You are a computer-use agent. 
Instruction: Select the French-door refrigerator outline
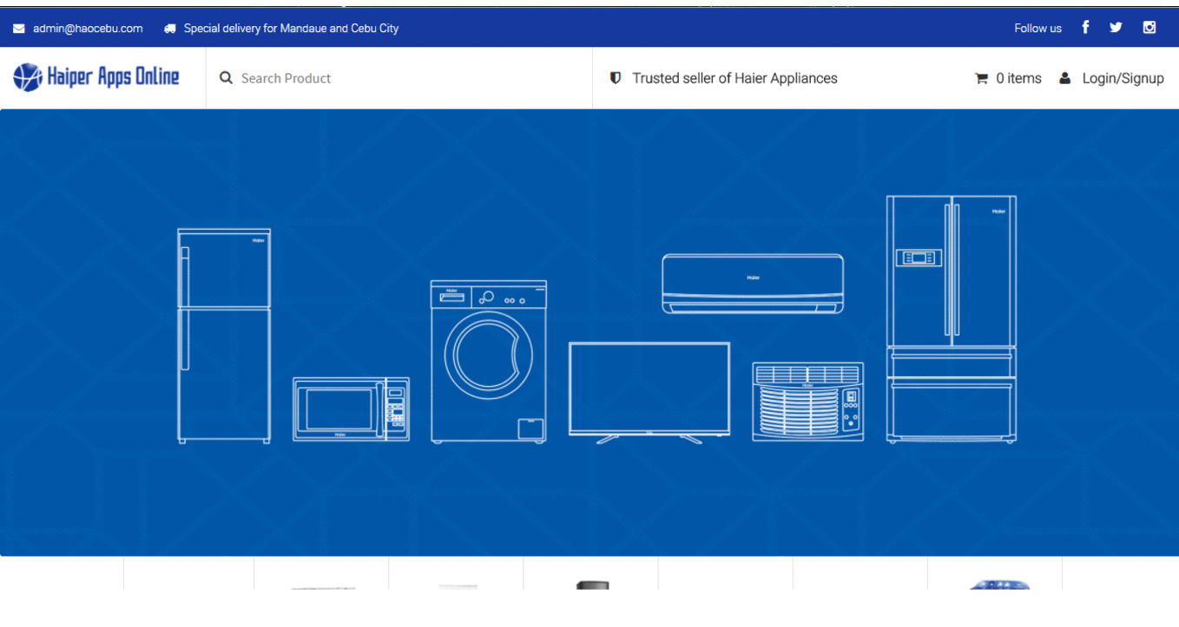pos(952,319)
